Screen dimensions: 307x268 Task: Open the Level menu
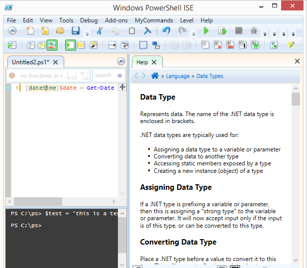(x=187, y=20)
